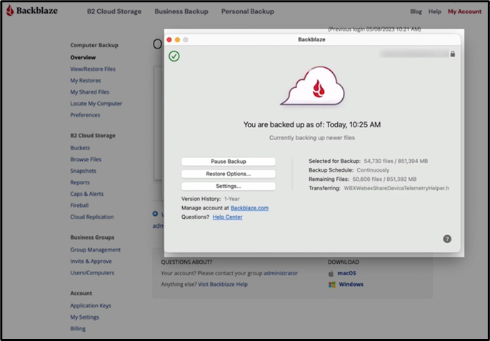Image resolution: width=490 pixels, height=341 pixels.
Task: Click the 'You are backed up as of' text
Action: pyautogui.click(x=312, y=125)
